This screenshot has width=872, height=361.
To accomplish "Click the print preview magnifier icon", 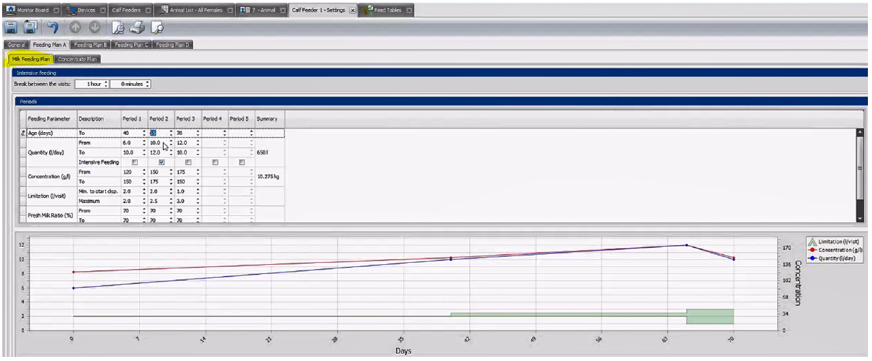I will pos(157,28).
